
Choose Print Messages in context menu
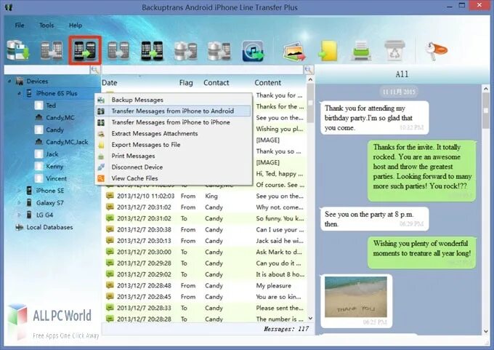(174, 156)
